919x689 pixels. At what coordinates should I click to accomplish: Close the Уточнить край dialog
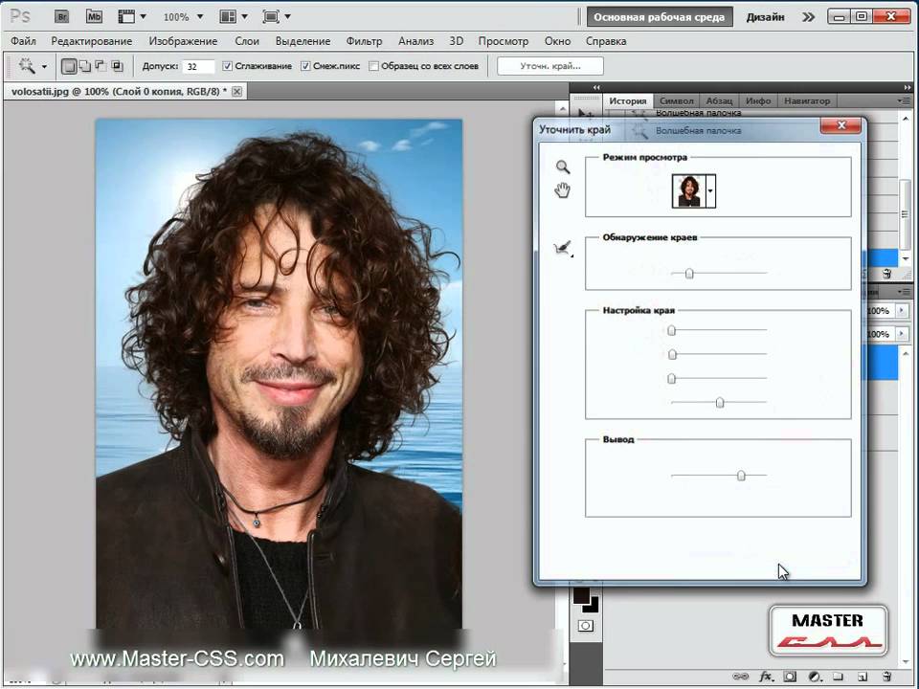[841, 124]
